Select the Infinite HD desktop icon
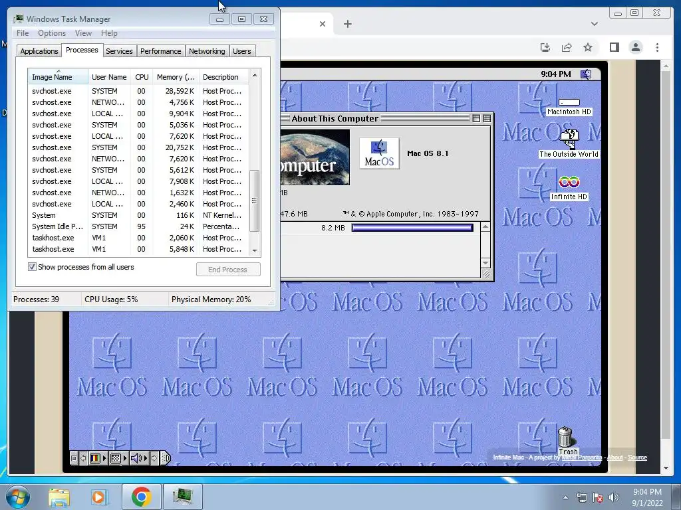This screenshot has height=510, width=681. pyautogui.click(x=569, y=188)
